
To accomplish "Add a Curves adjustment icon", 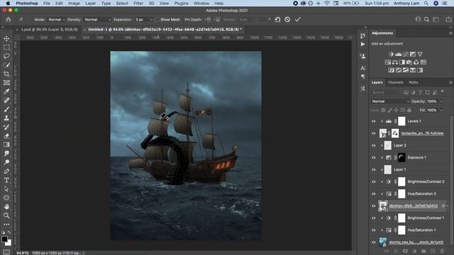I will (406, 54).
